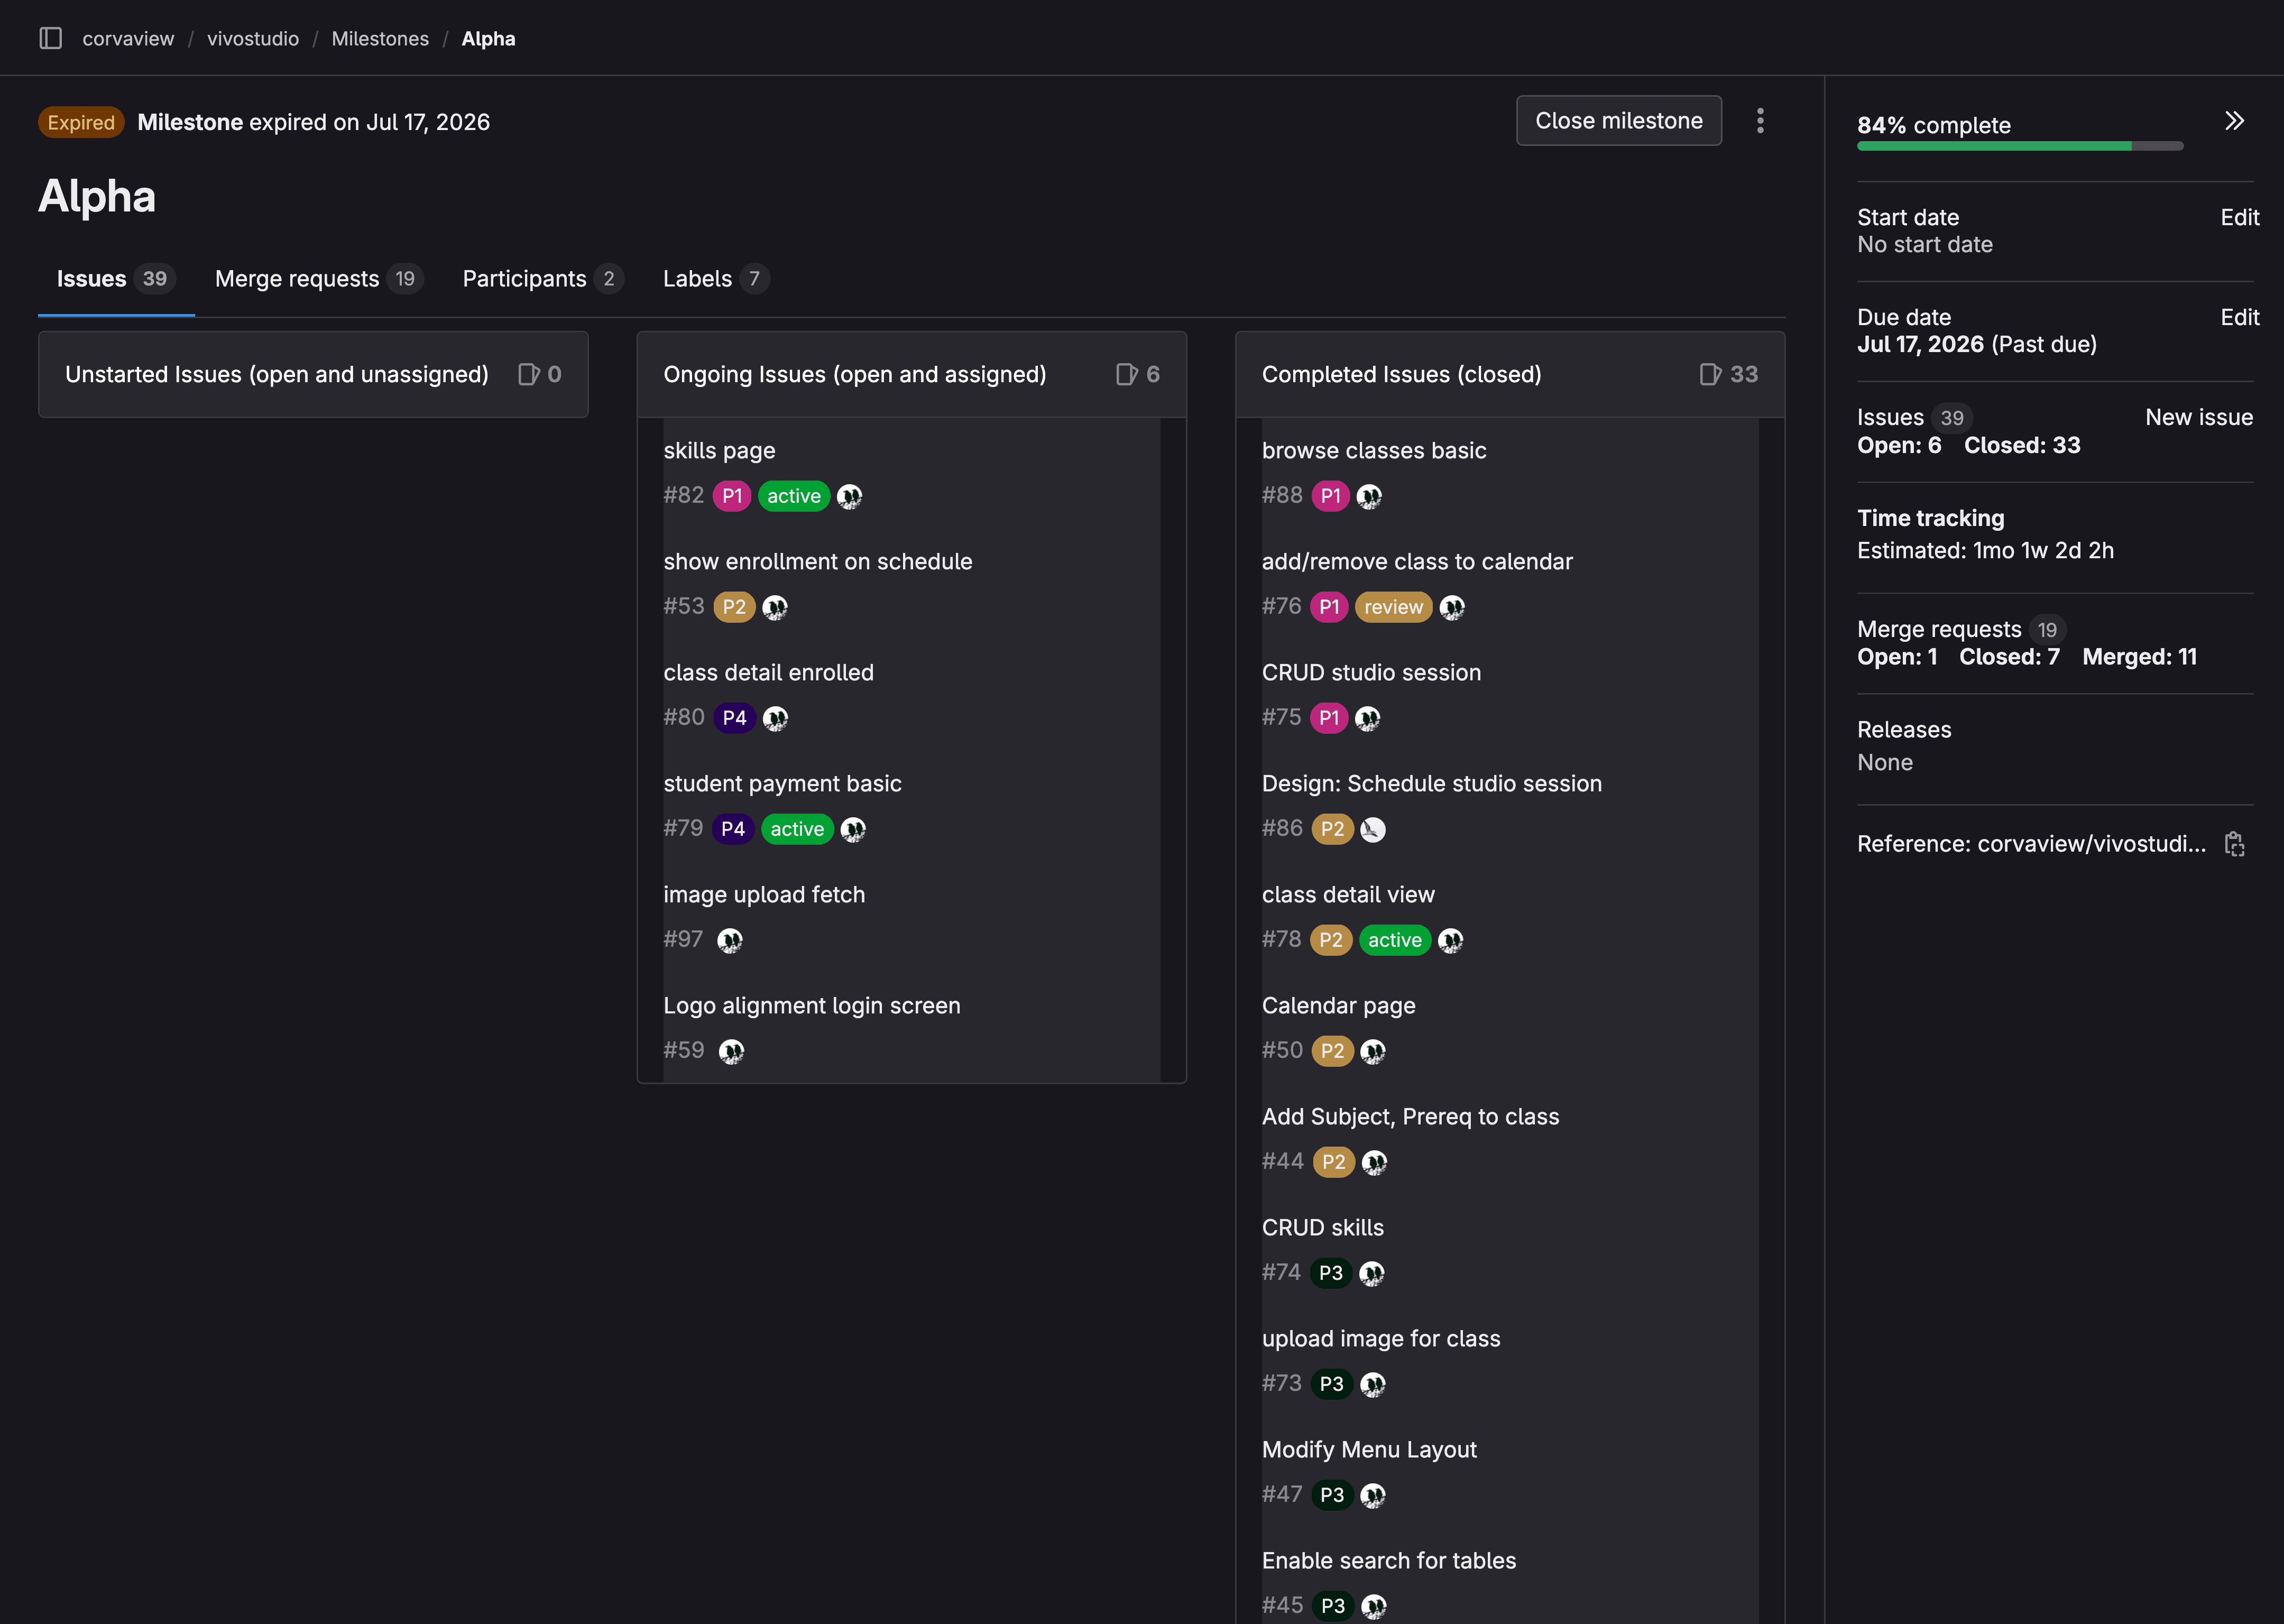The height and width of the screenshot is (1624, 2284).
Task: Click the Ongoing Issues count icon
Action: [1126, 374]
